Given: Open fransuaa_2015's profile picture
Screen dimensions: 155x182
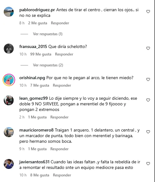Looking at the screenshot, I should coord(9,49).
